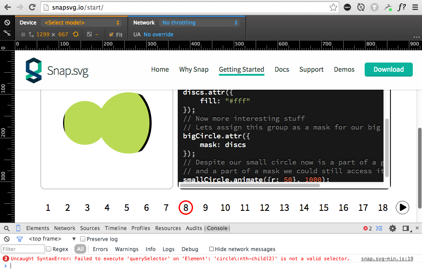Go to the Support page

click(x=311, y=70)
